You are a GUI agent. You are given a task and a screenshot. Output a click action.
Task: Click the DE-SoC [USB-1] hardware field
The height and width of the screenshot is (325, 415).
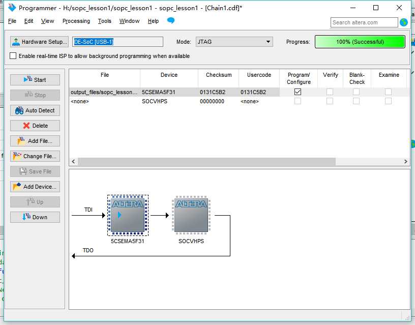tap(117, 42)
